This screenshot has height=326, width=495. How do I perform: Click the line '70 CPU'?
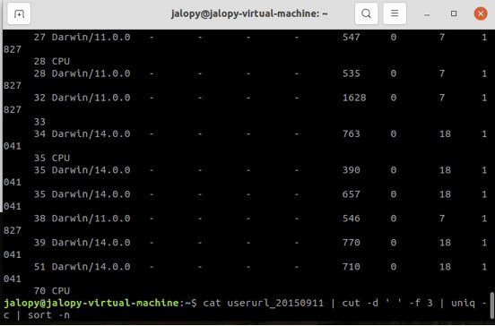52,291
